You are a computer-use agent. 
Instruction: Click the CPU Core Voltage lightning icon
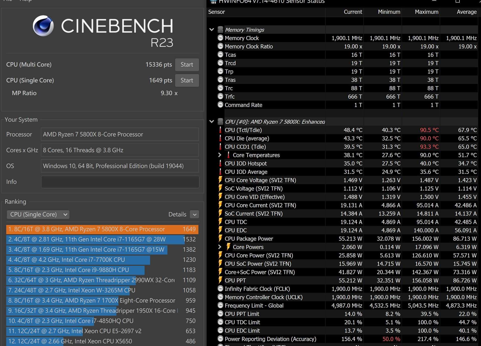220,180
